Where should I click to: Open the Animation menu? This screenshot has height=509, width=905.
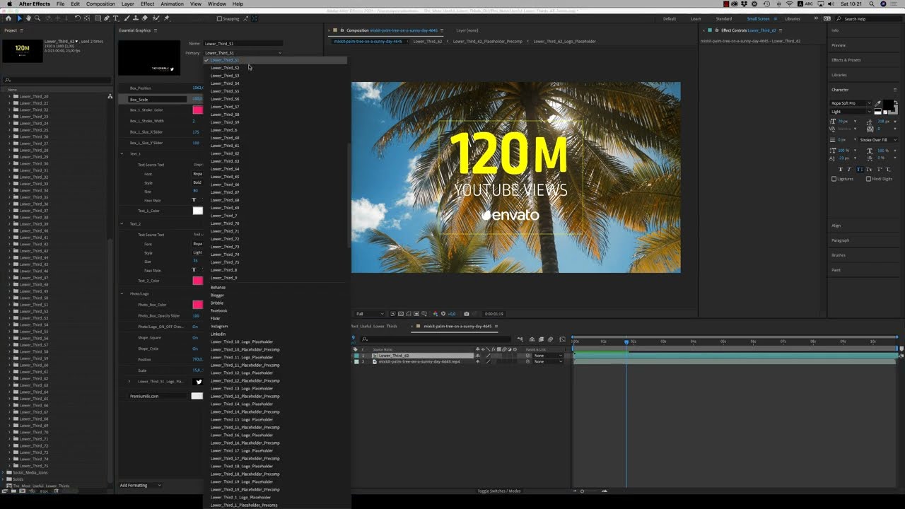[172, 4]
